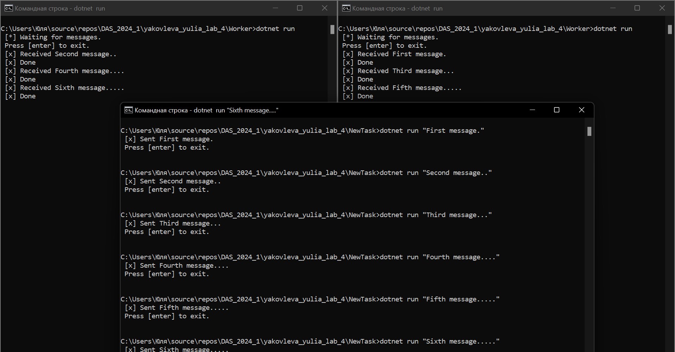Click the cmd icon in left Worker window title bar
Image resolution: width=675 pixels, height=352 pixels.
coord(8,8)
